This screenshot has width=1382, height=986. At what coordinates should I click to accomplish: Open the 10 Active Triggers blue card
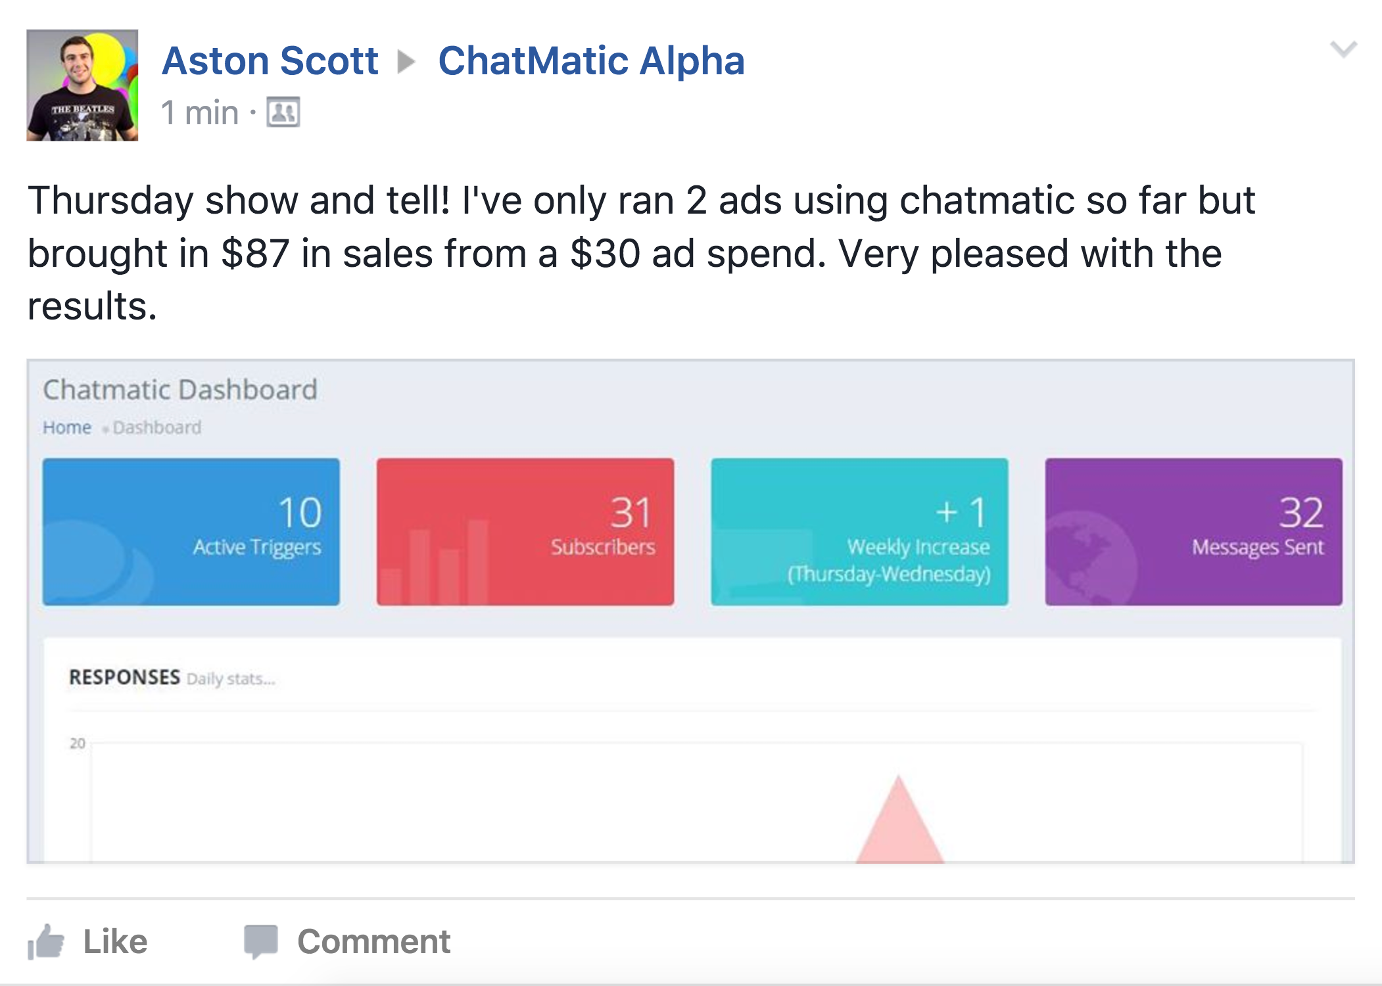(x=191, y=532)
